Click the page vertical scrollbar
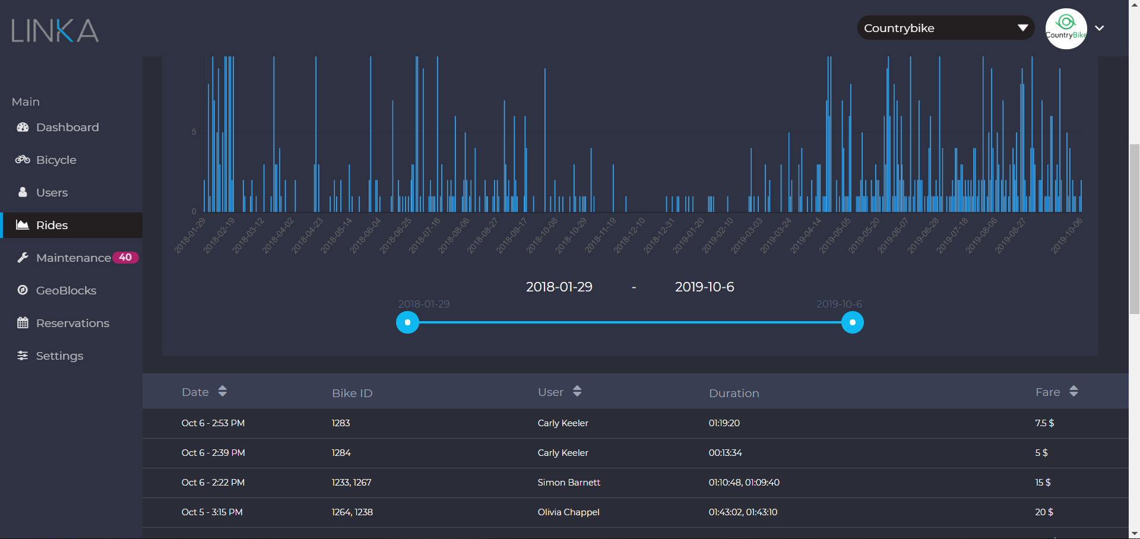 point(1134,229)
